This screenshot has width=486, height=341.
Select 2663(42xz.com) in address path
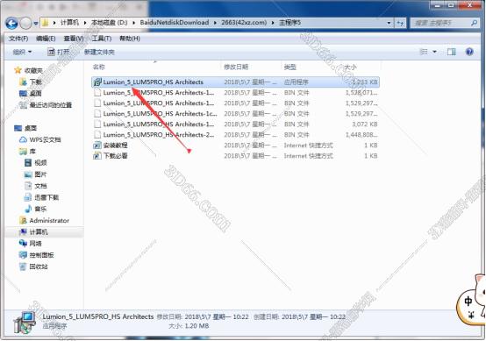(x=244, y=23)
